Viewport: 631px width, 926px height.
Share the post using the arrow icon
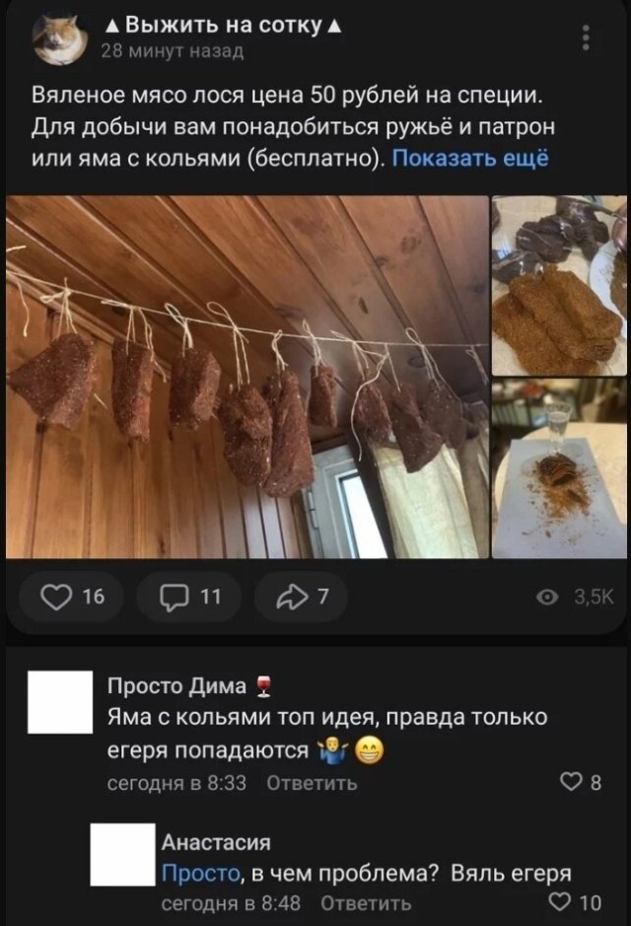[x=301, y=597]
